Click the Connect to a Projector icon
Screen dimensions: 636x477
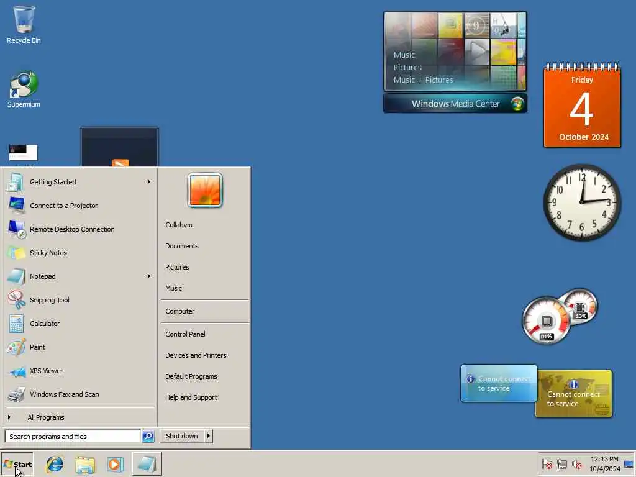pyautogui.click(x=16, y=206)
